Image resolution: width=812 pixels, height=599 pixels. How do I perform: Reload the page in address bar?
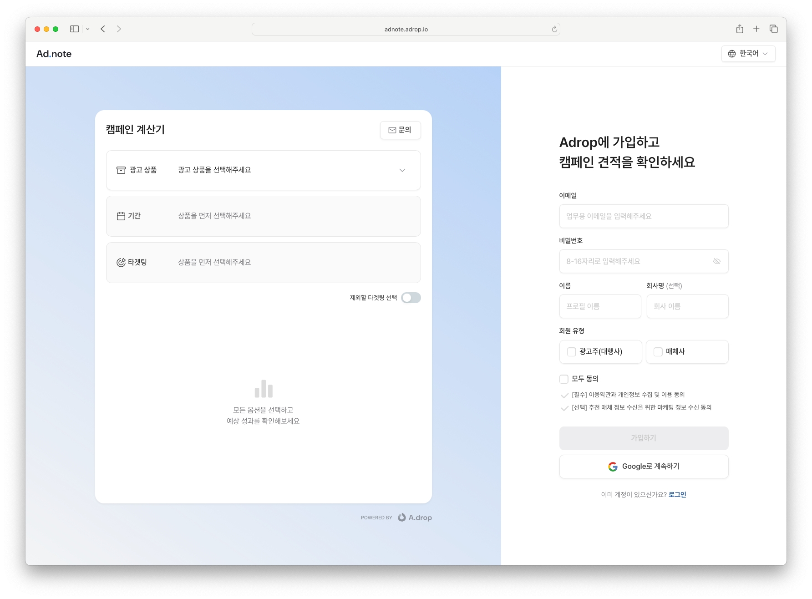(554, 29)
